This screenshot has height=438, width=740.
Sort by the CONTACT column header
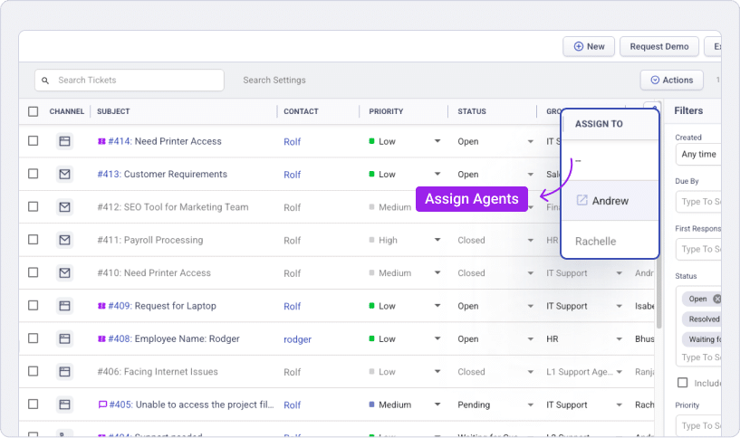click(x=301, y=111)
